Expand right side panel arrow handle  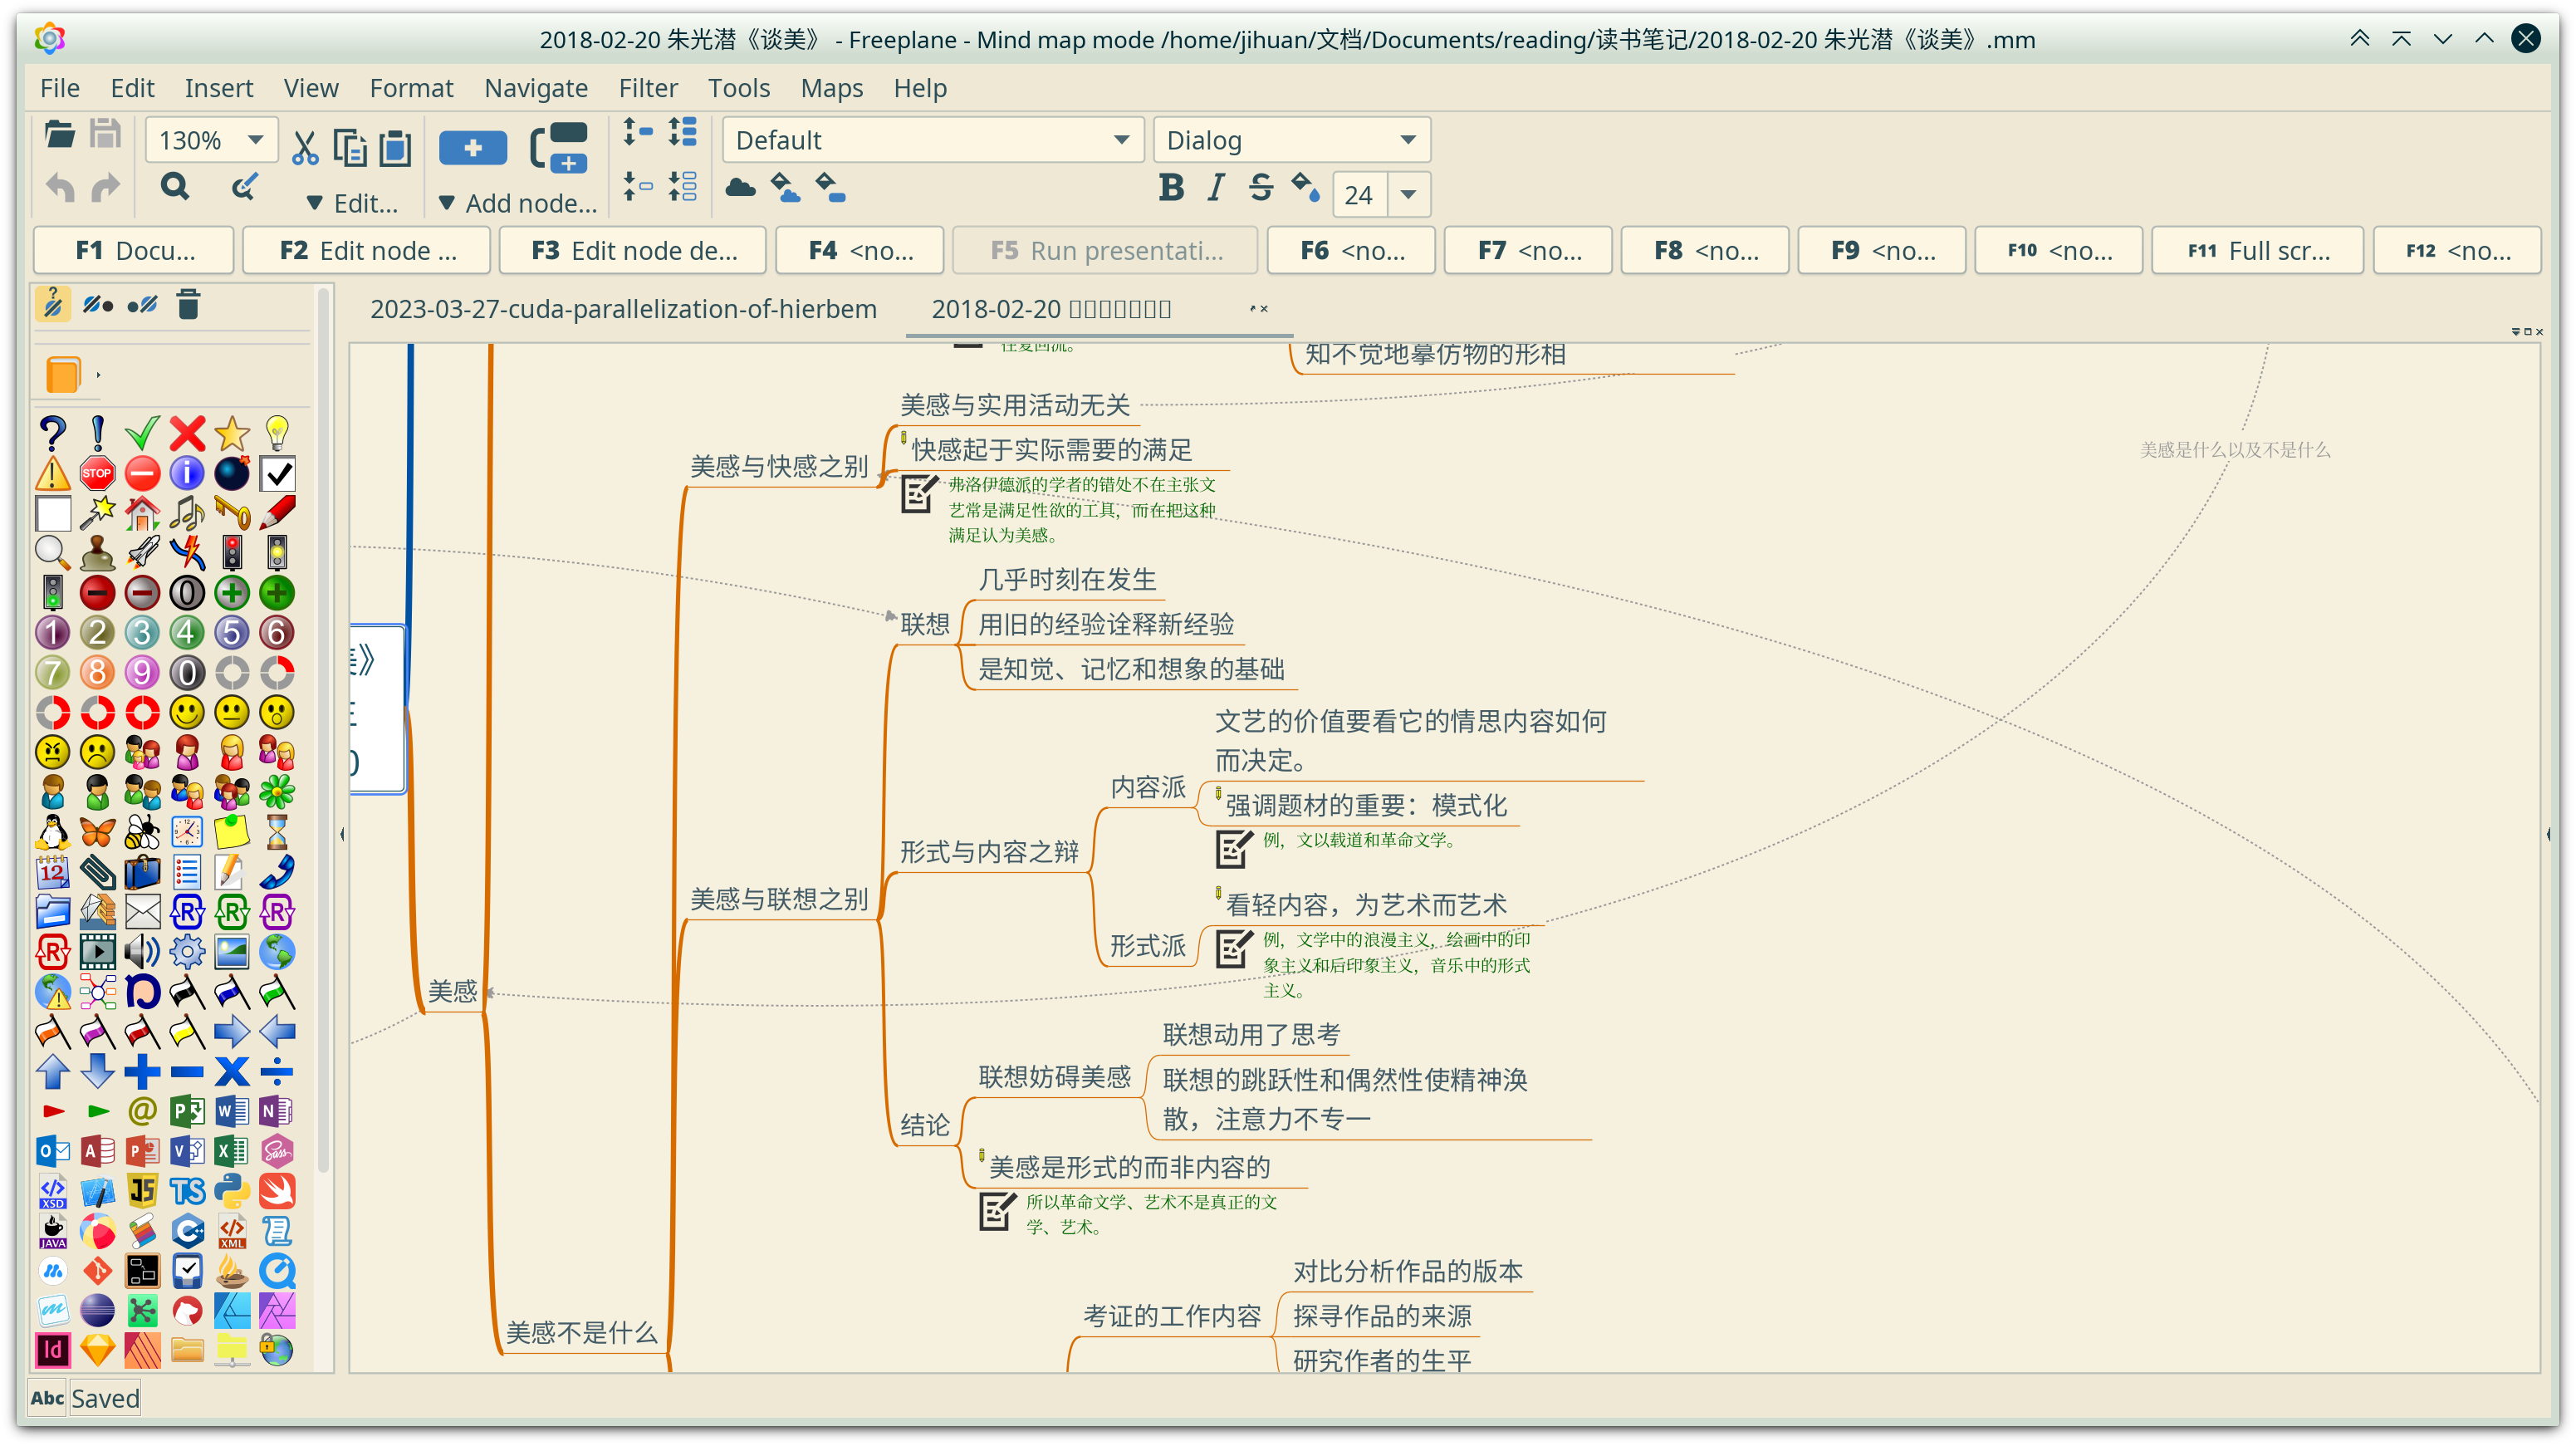(x=2548, y=833)
